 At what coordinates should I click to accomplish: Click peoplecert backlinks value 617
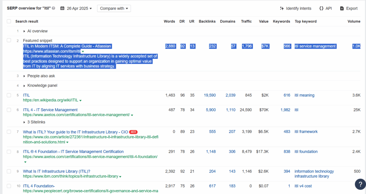(212, 186)
